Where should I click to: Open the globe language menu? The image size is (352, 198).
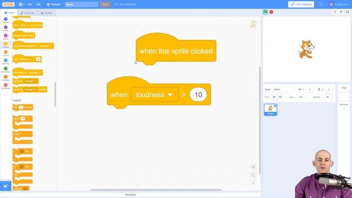[21, 4]
